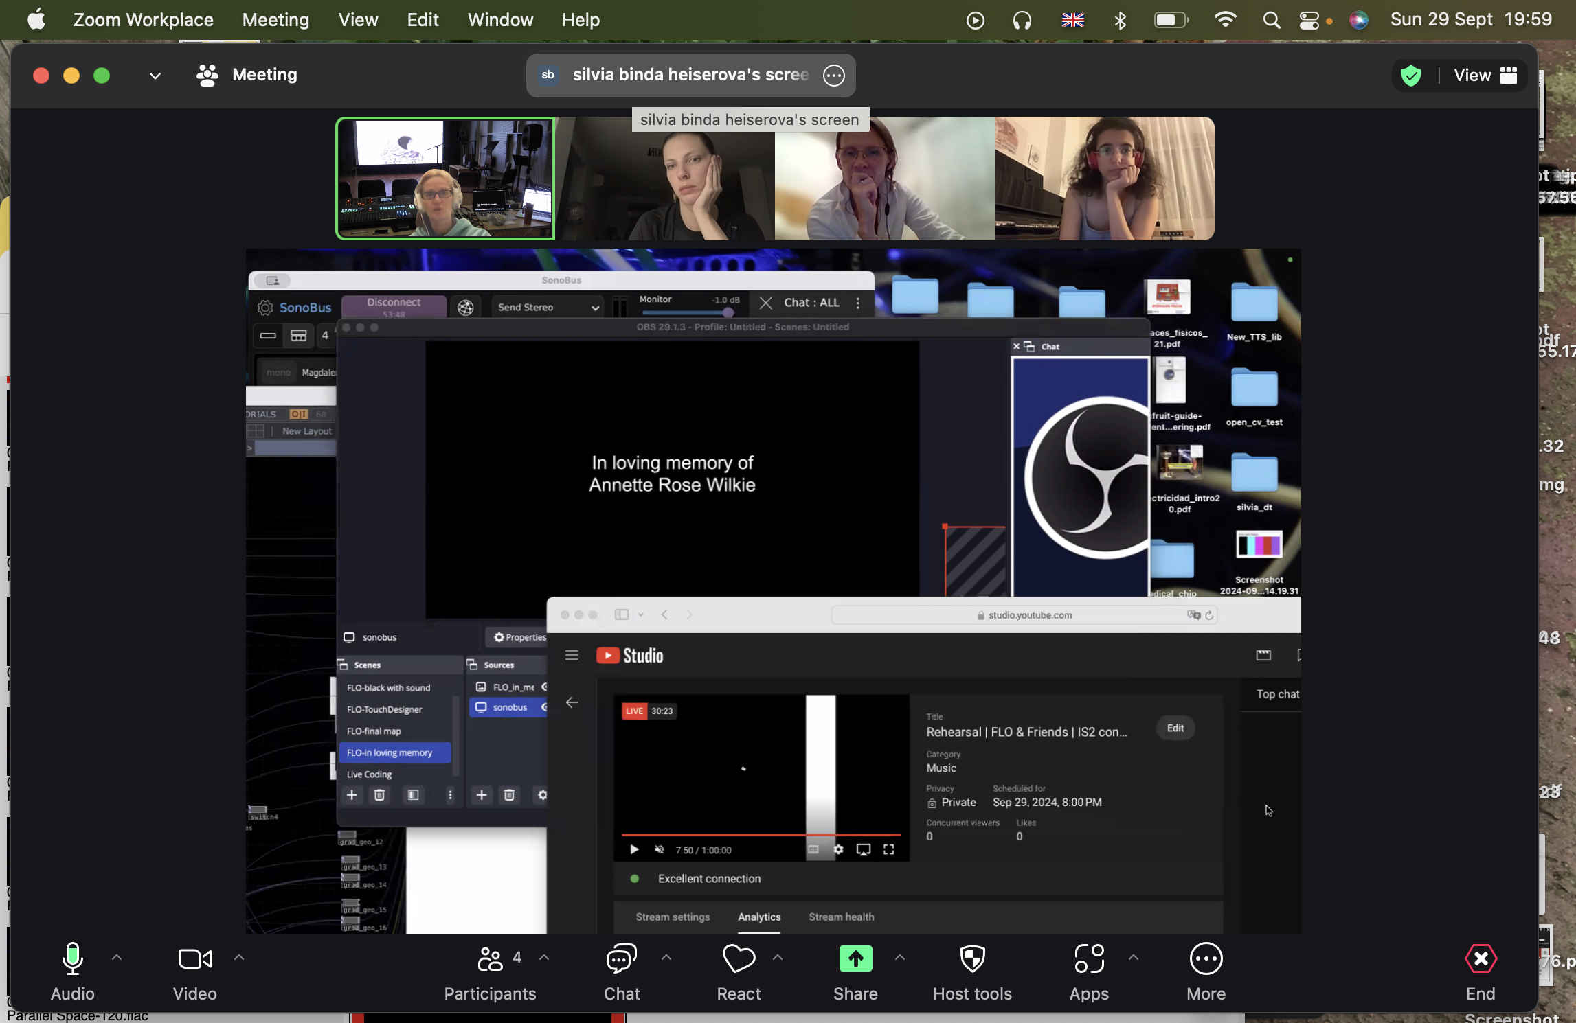Expand video options caret next to Video
This screenshot has height=1023, width=1576.
(239, 956)
